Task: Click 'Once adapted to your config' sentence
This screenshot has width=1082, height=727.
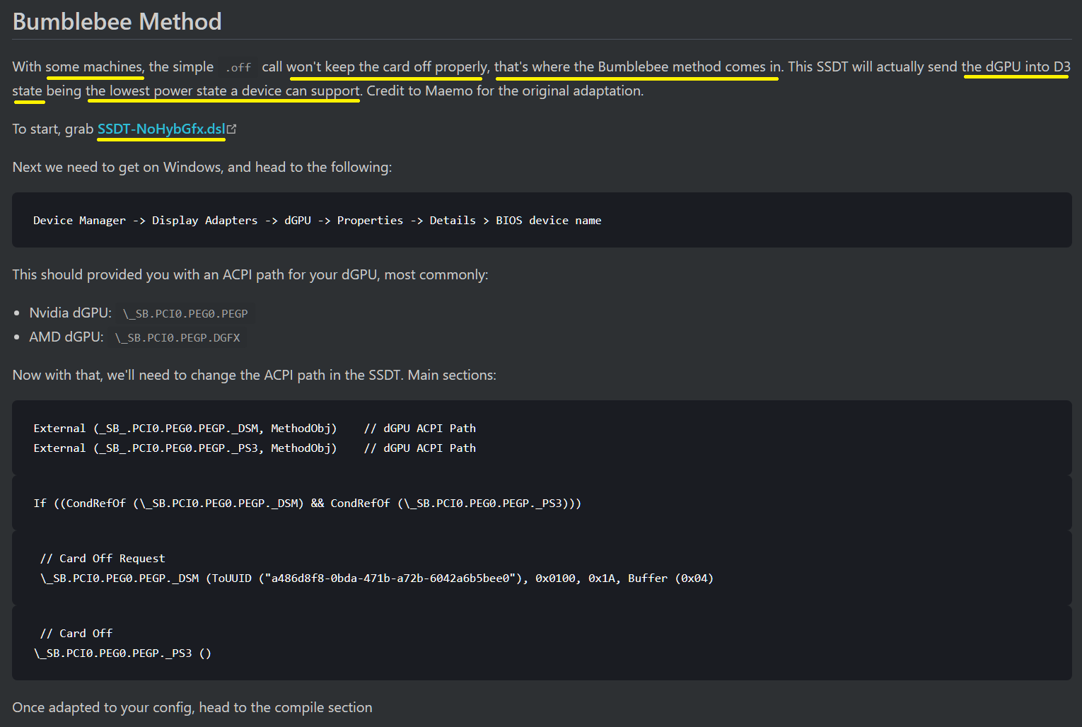Action: (192, 707)
